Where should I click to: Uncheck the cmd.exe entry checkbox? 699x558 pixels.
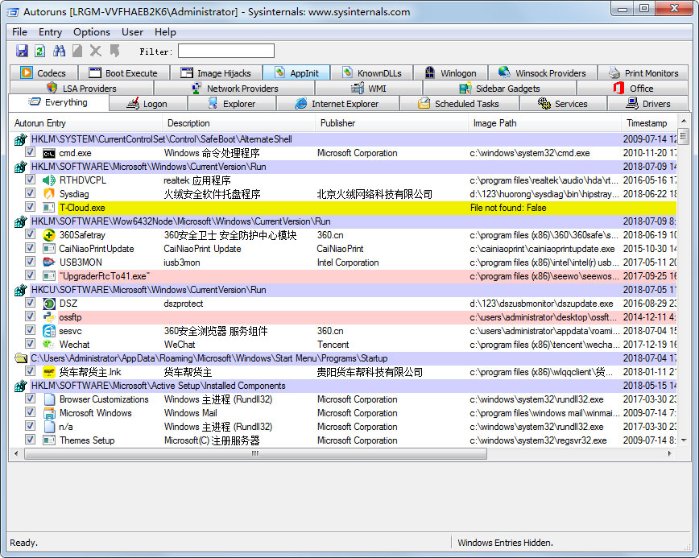pyautogui.click(x=30, y=153)
